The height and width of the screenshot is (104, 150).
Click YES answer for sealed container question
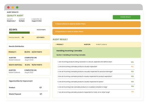coord(132,86)
